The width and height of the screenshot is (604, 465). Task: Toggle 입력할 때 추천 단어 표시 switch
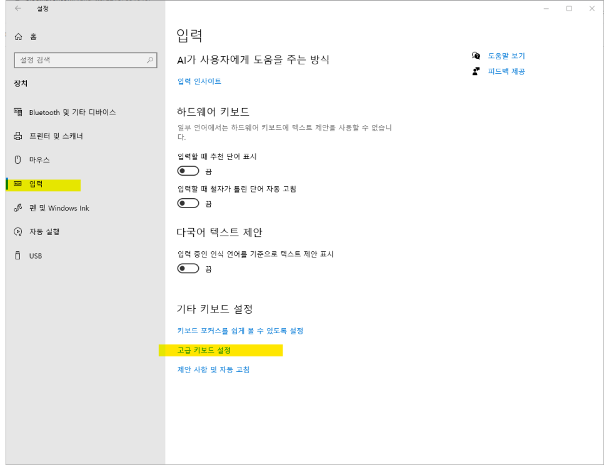188,171
